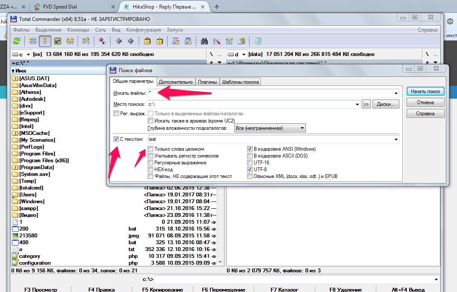Toggle the UTF-8 encoding checkbox

(x=250, y=169)
